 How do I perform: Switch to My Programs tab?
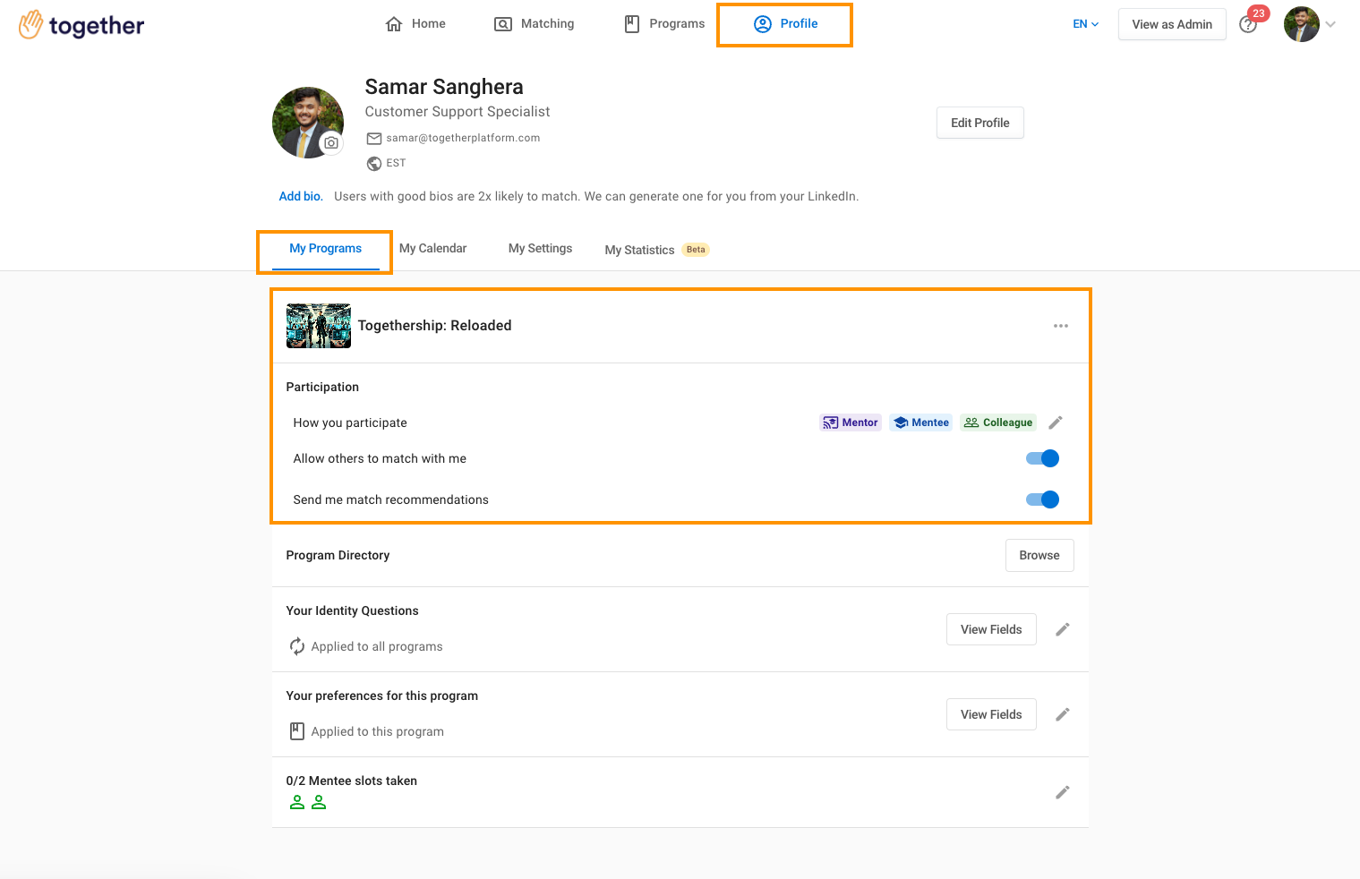[325, 249]
